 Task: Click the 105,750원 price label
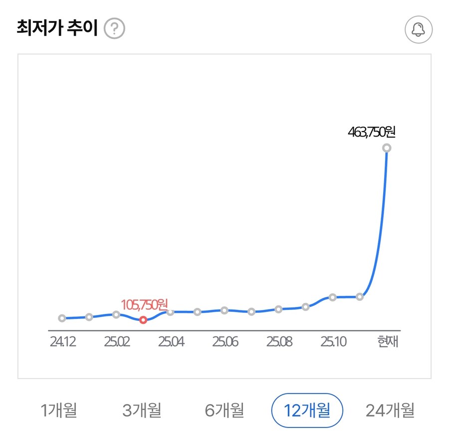tap(145, 304)
